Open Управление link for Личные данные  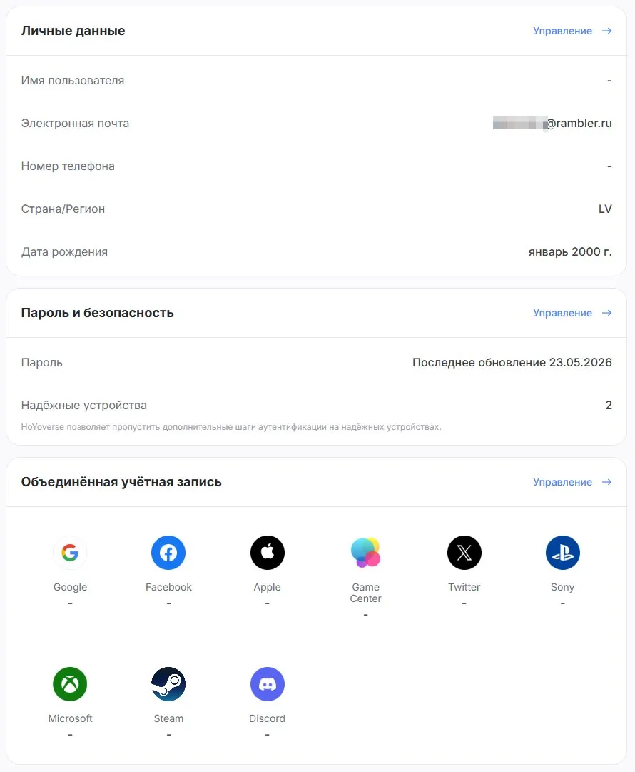562,31
